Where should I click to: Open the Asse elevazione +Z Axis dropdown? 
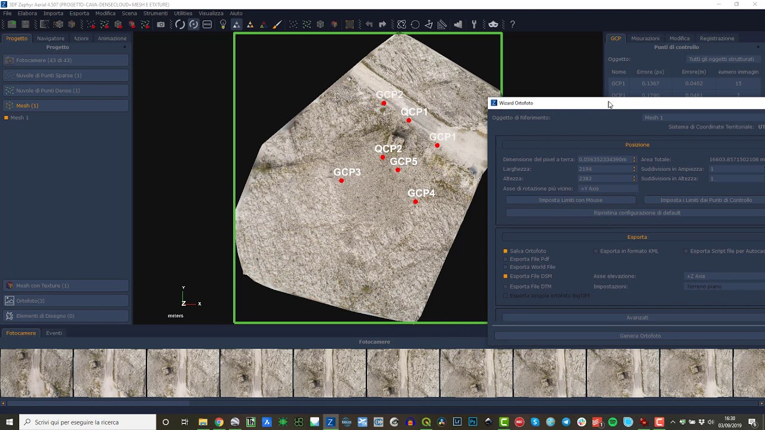[x=724, y=276]
